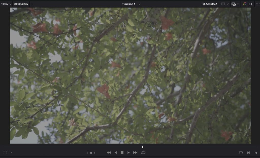This screenshot has height=158, width=260.
Task: Open the viewer options ellipsis menu
Action: pyautogui.click(x=258, y=4)
